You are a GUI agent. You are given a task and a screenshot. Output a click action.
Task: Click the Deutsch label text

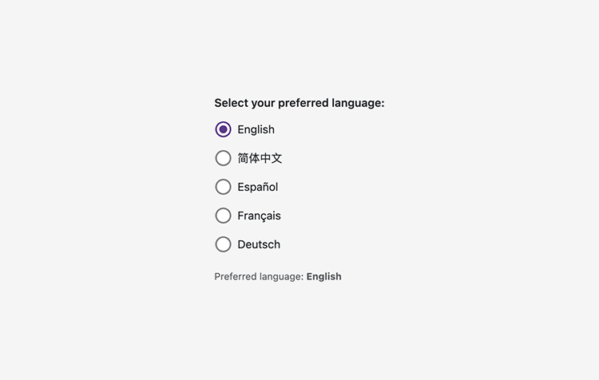coord(259,244)
